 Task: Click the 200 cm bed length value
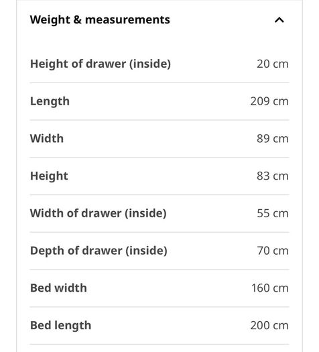pos(269,325)
